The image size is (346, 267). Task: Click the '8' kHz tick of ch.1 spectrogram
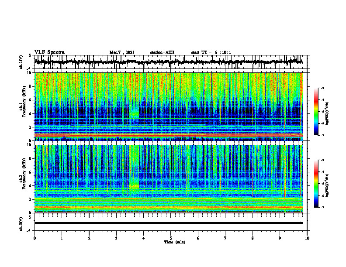[x=31, y=86]
